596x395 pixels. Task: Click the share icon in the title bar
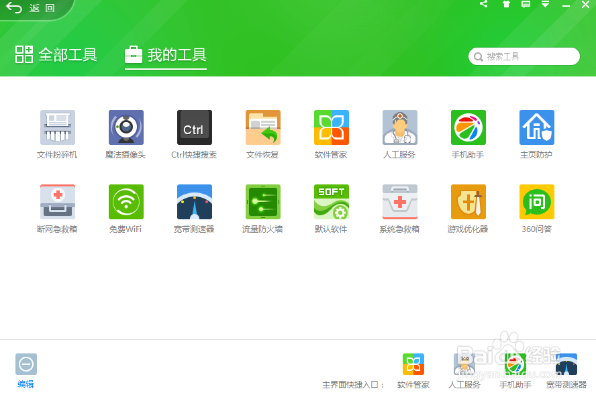[483, 4]
